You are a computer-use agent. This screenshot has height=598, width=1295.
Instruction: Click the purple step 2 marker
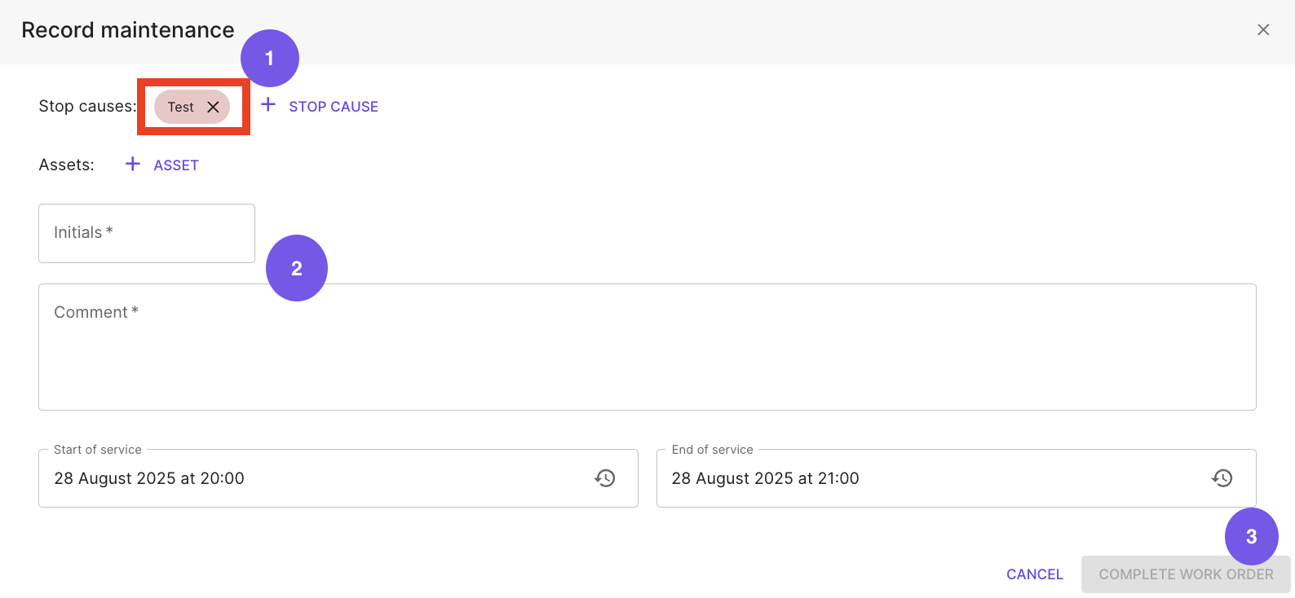[297, 268]
